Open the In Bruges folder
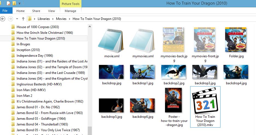The image size is (256, 135). click(23, 44)
